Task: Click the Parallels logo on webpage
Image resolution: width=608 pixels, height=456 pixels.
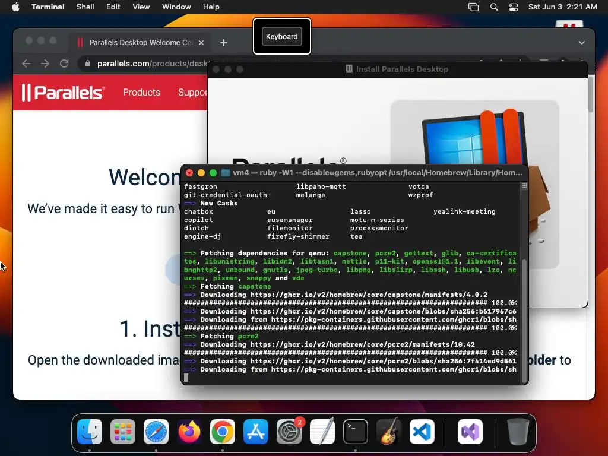Action: 63,93
